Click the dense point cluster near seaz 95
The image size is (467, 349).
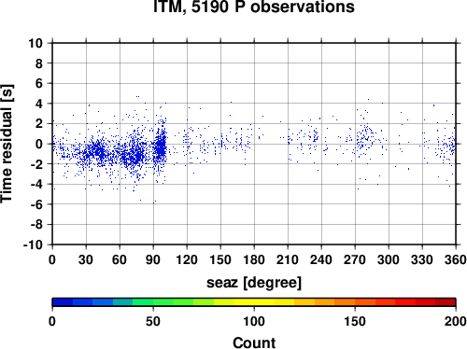click(x=160, y=147)
